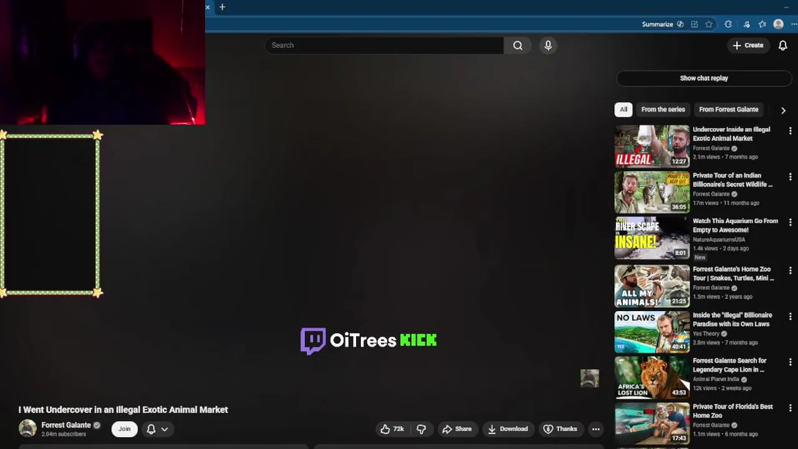Open the Legendary Cape Lion video title
The width and height of the screenshot is (798, 449).
pos(729,365)
